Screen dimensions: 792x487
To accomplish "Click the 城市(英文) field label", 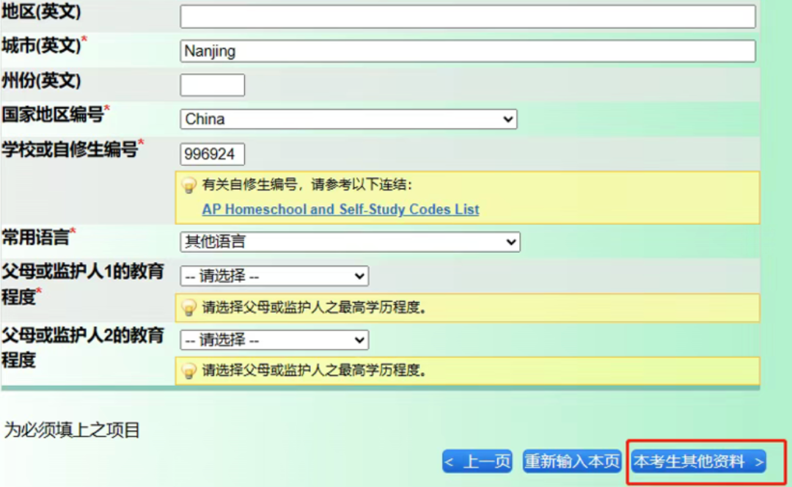I will 40,45.
